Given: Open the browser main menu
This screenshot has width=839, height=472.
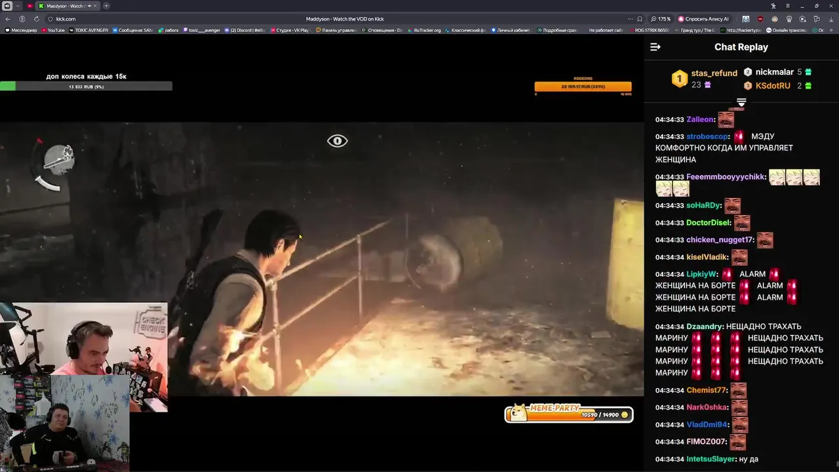Looking at the screenshot, I should [788, 6].
